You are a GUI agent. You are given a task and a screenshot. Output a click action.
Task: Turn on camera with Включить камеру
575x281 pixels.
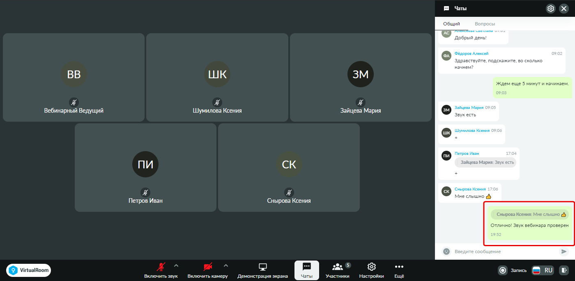pos(208,271)
